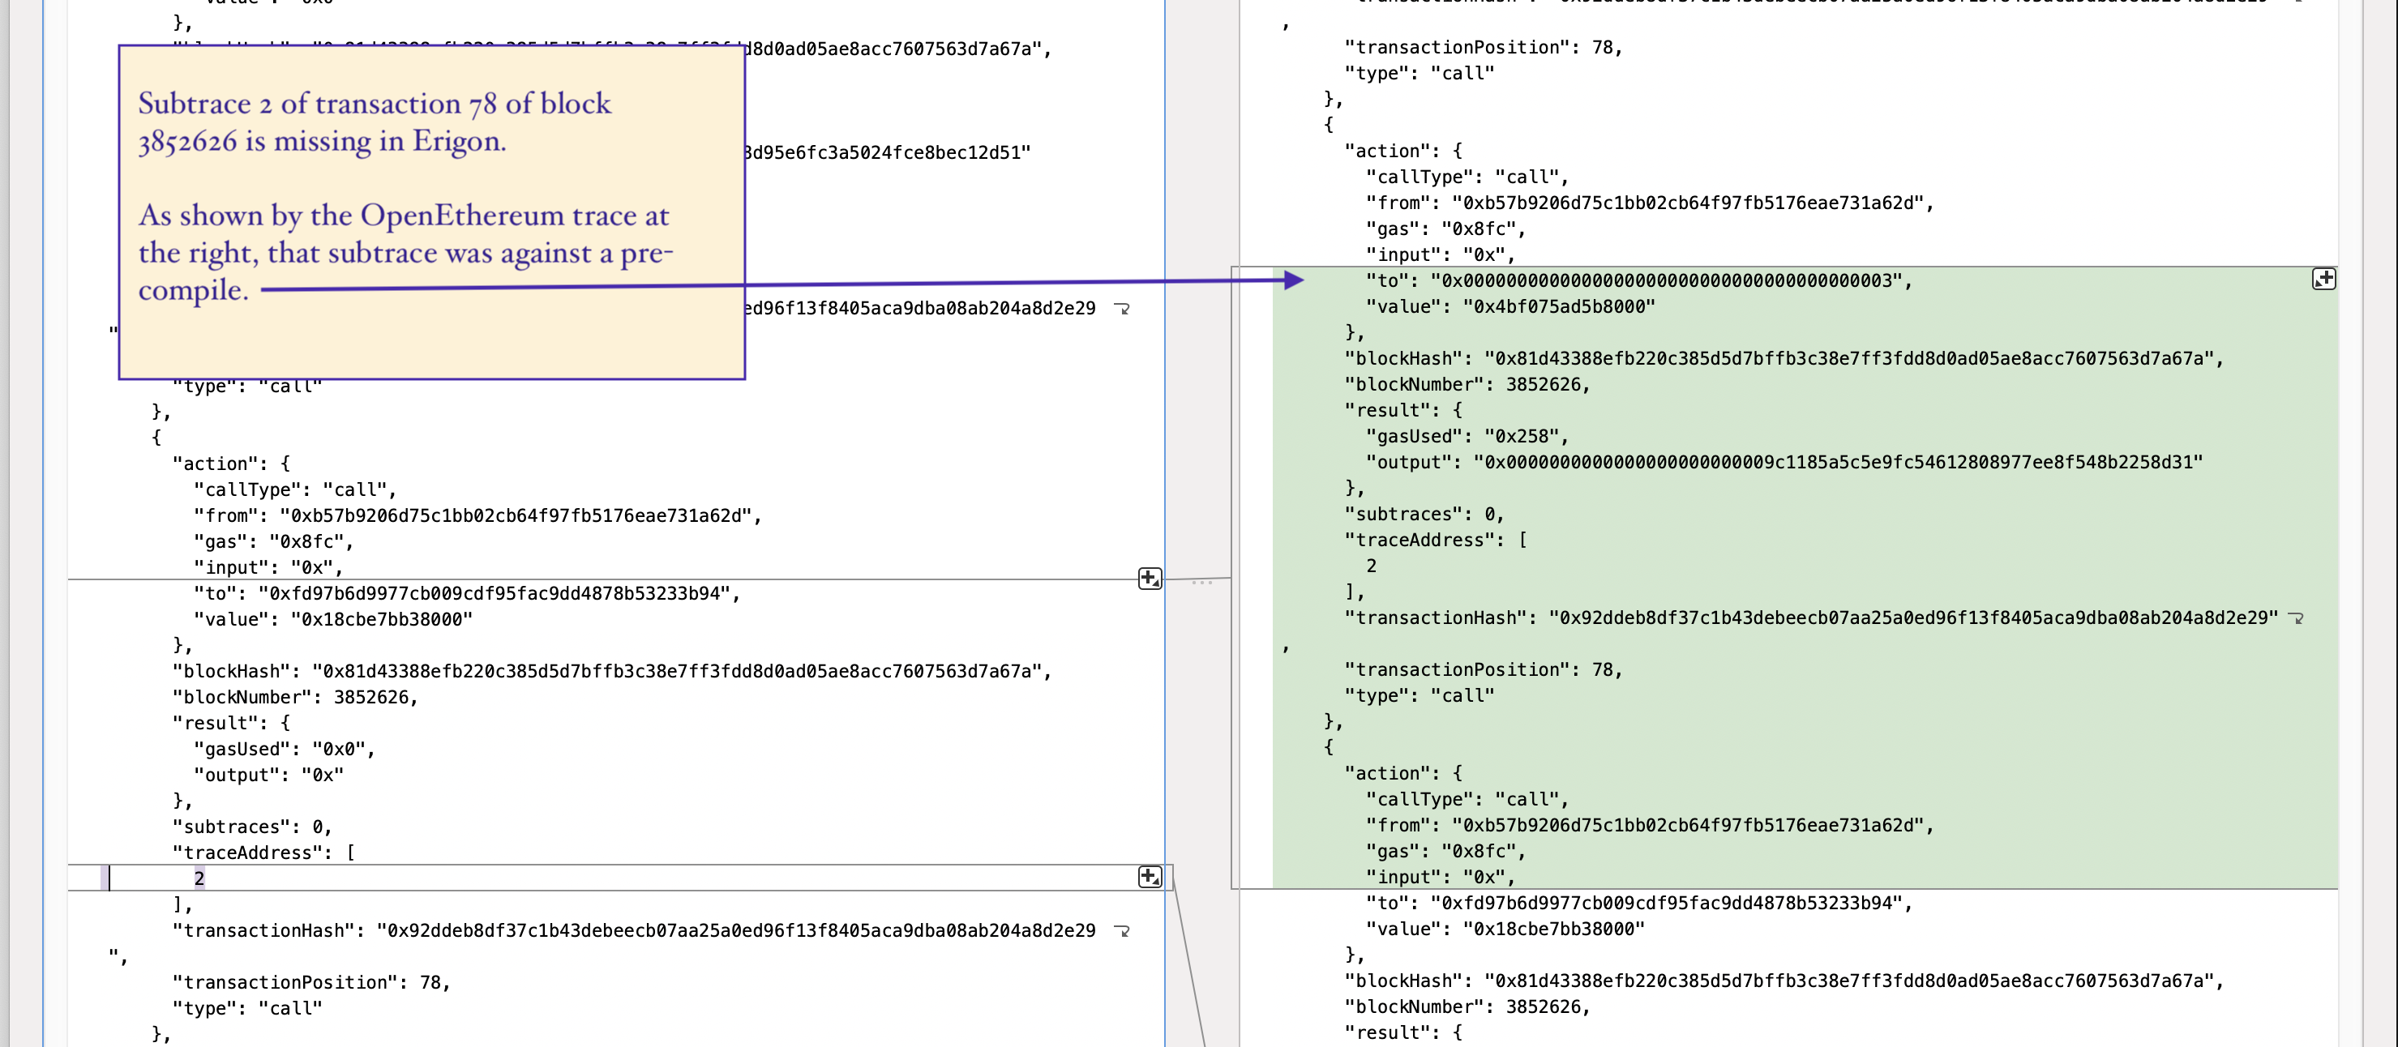This screenshot has width=2398, height=1047.
Task: Select the "transactionPosition": 78 line on the right
Action: (1483, 669)
